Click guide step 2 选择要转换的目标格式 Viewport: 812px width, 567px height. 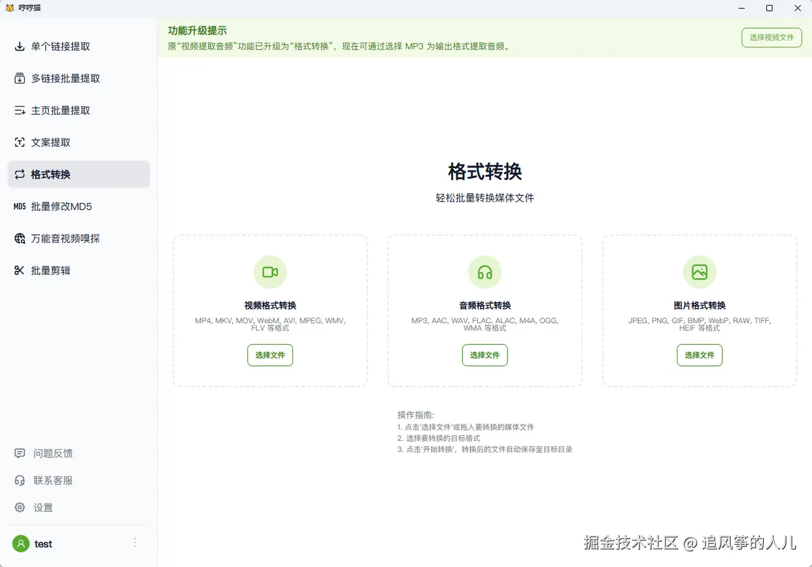click(x=439, y=438)
